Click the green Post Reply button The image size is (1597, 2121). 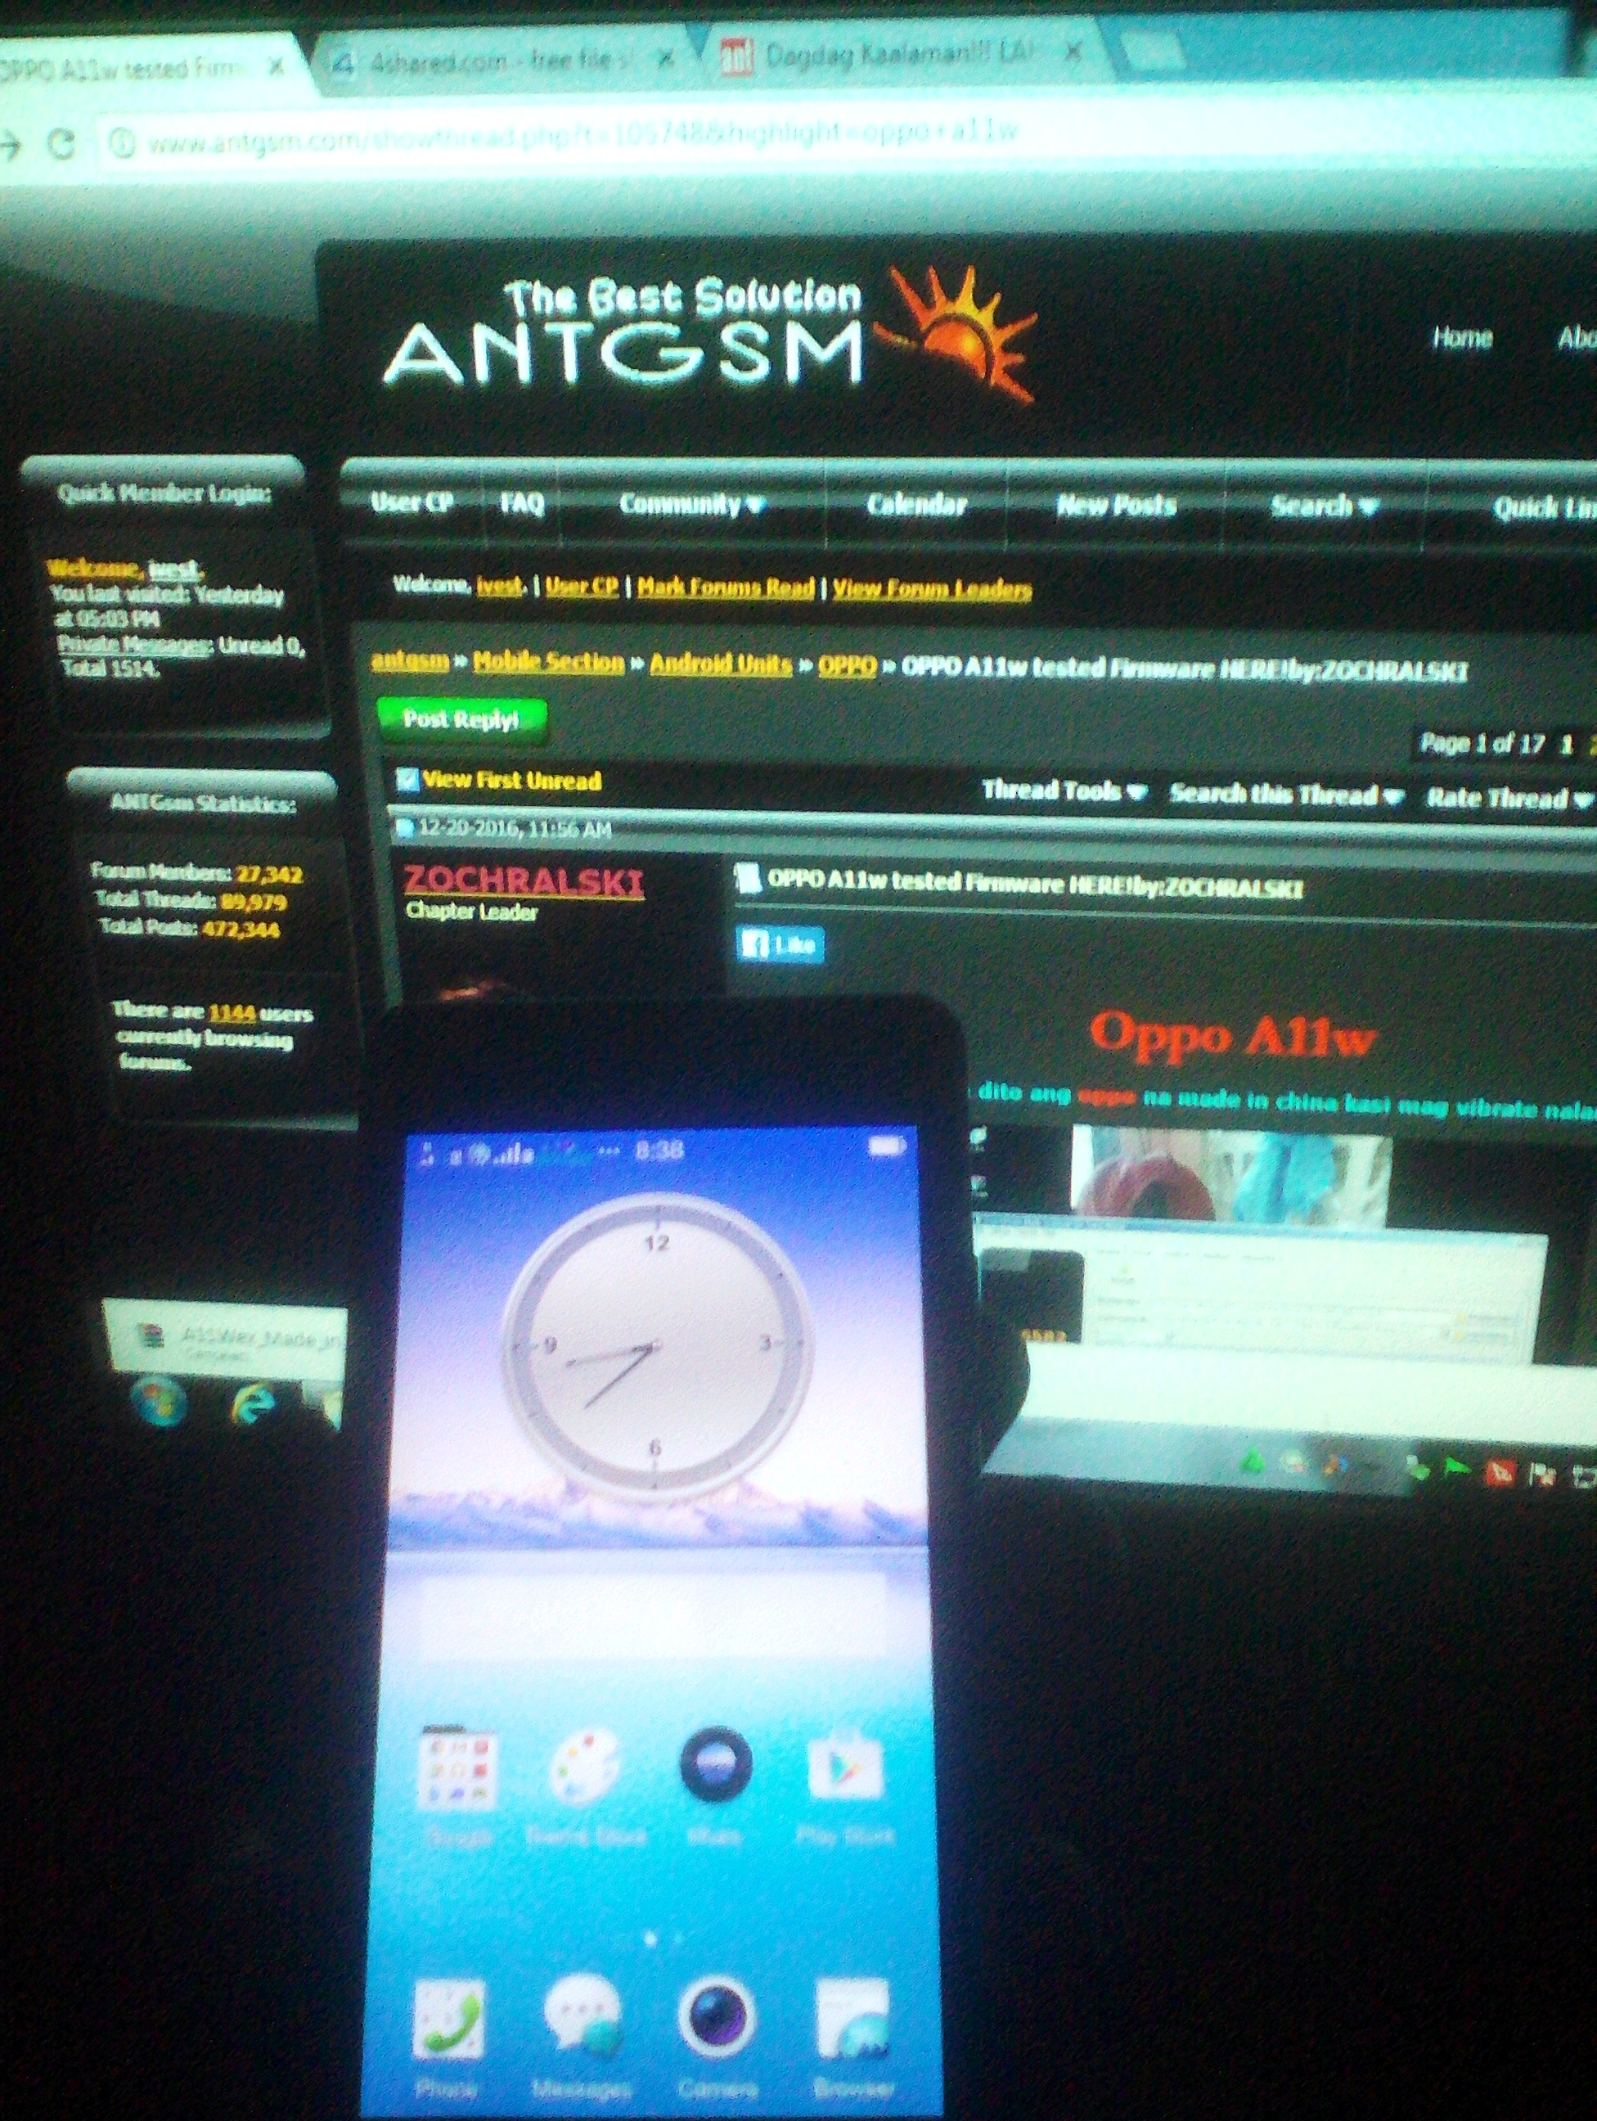click(462, 719)
